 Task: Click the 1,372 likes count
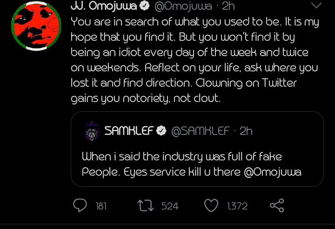point(237,206)
